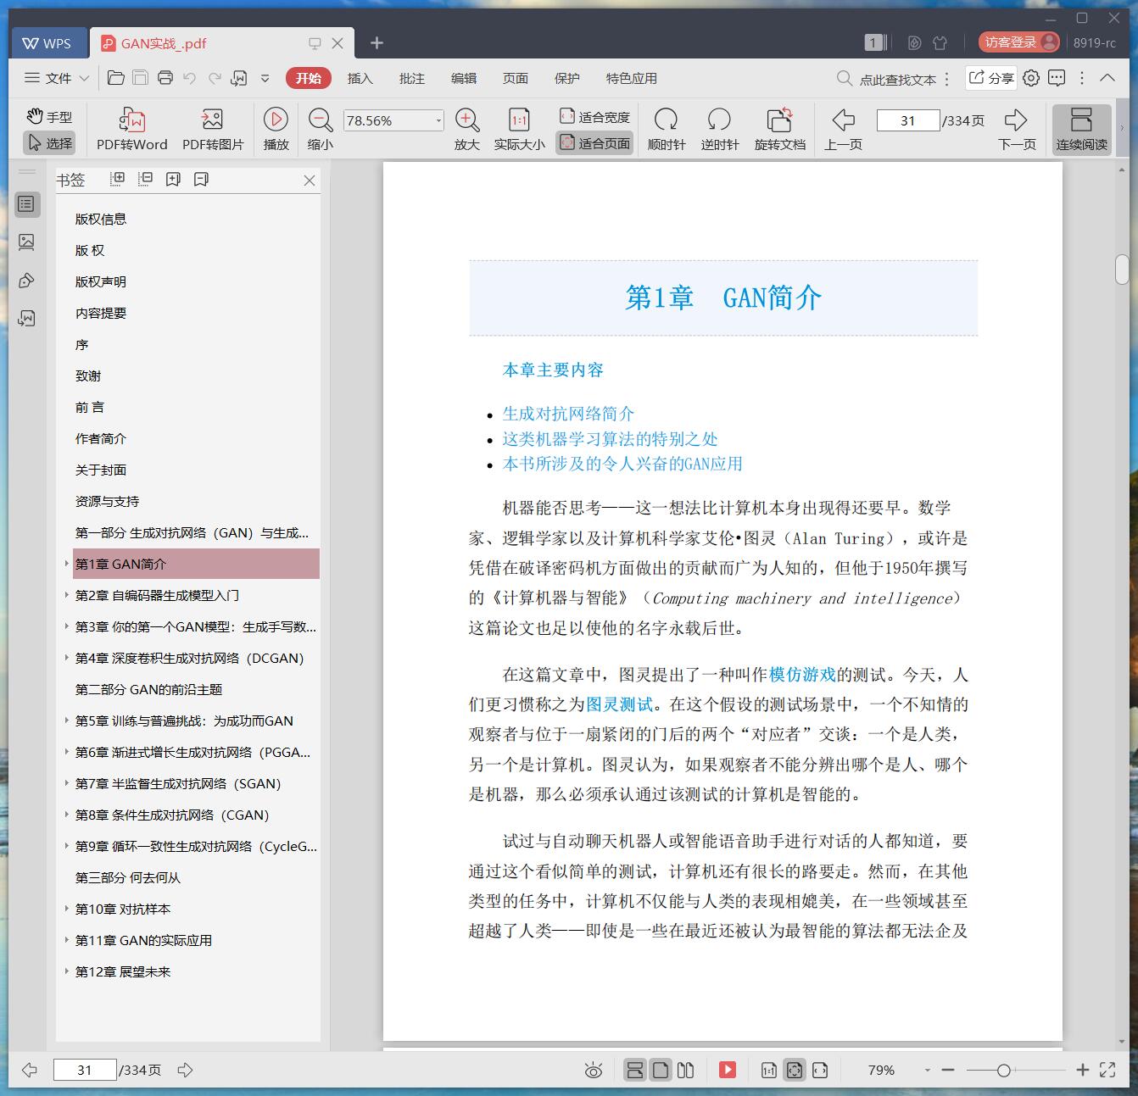Toggle fit page (适合页面)

(x=594, y=143)
